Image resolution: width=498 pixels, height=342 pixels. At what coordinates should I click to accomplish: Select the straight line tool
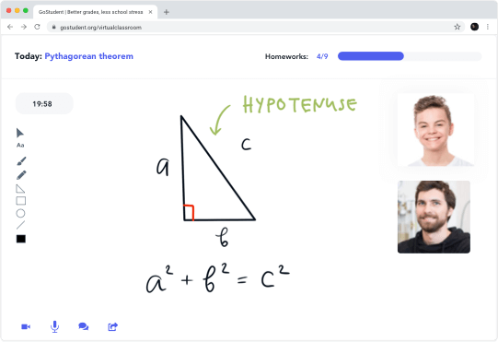pyautogui.click(x=20, y=225)
